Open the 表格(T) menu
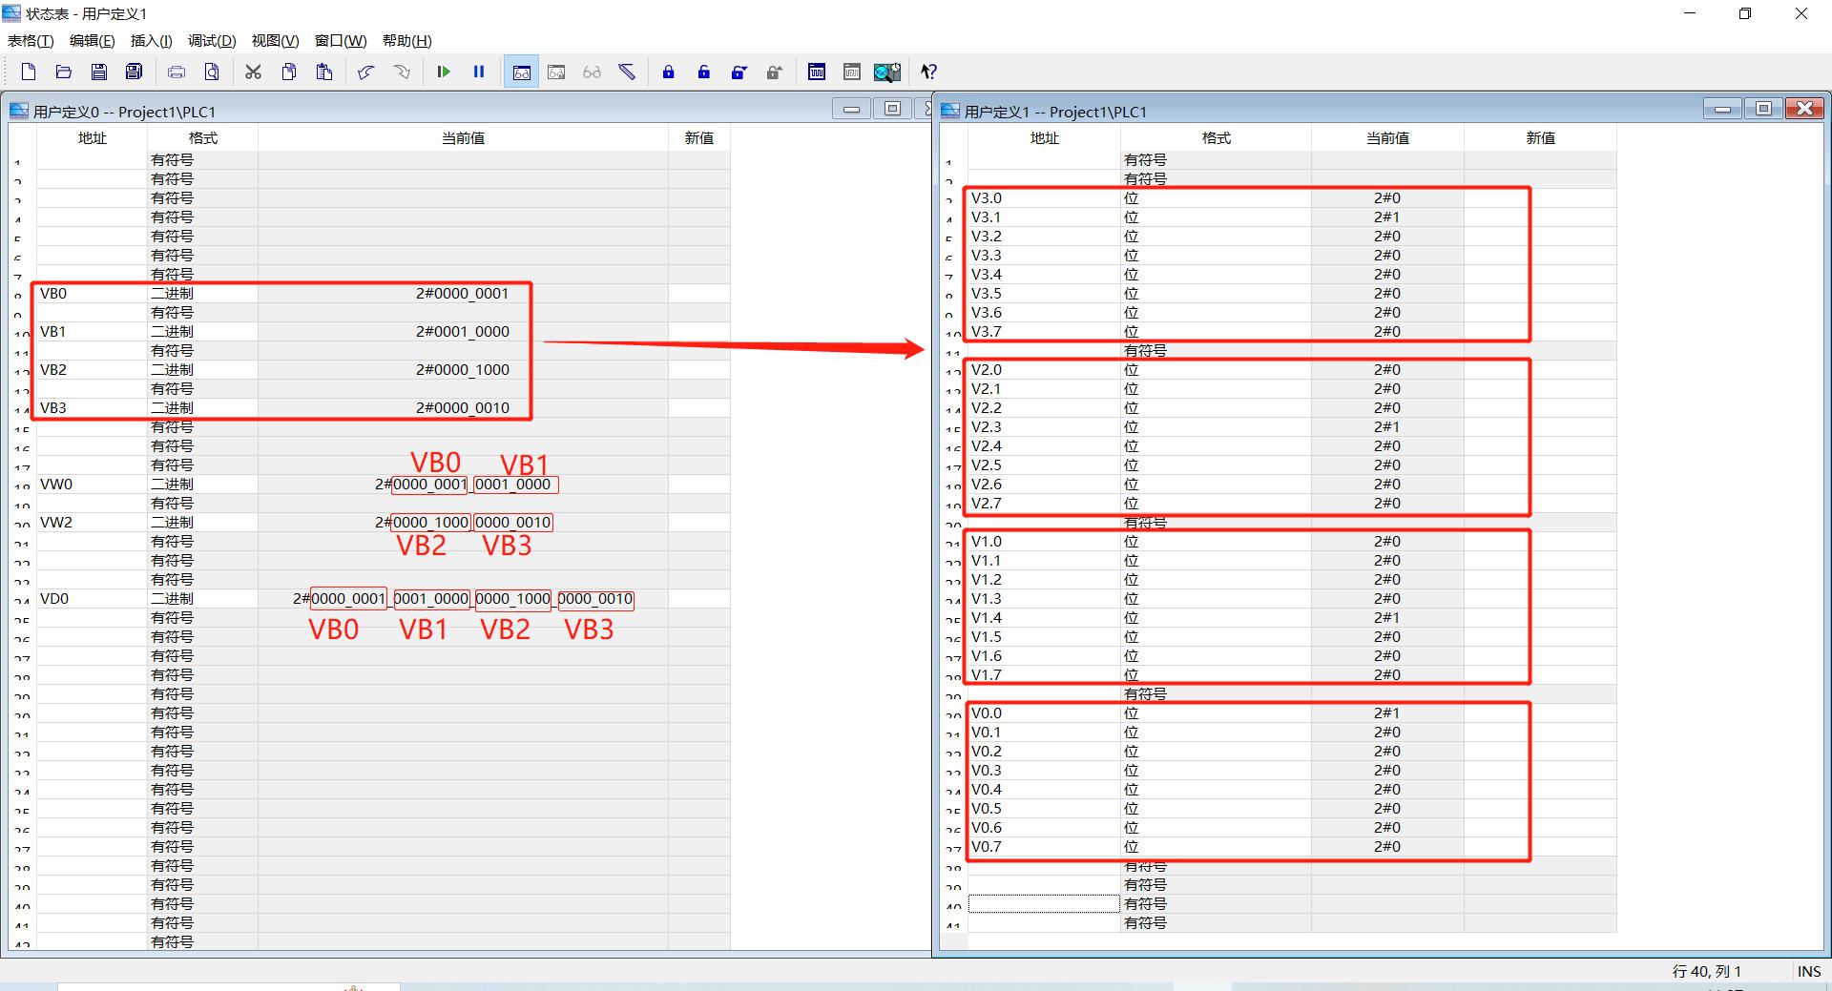1832x991 pixels. tap(31, 40)
